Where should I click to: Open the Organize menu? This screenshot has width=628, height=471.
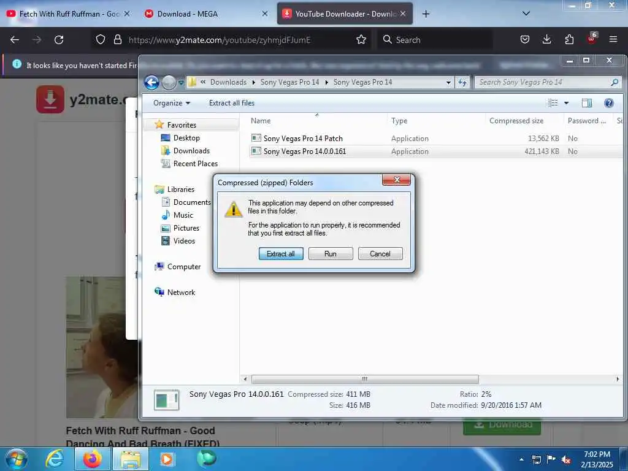(172, 103)
